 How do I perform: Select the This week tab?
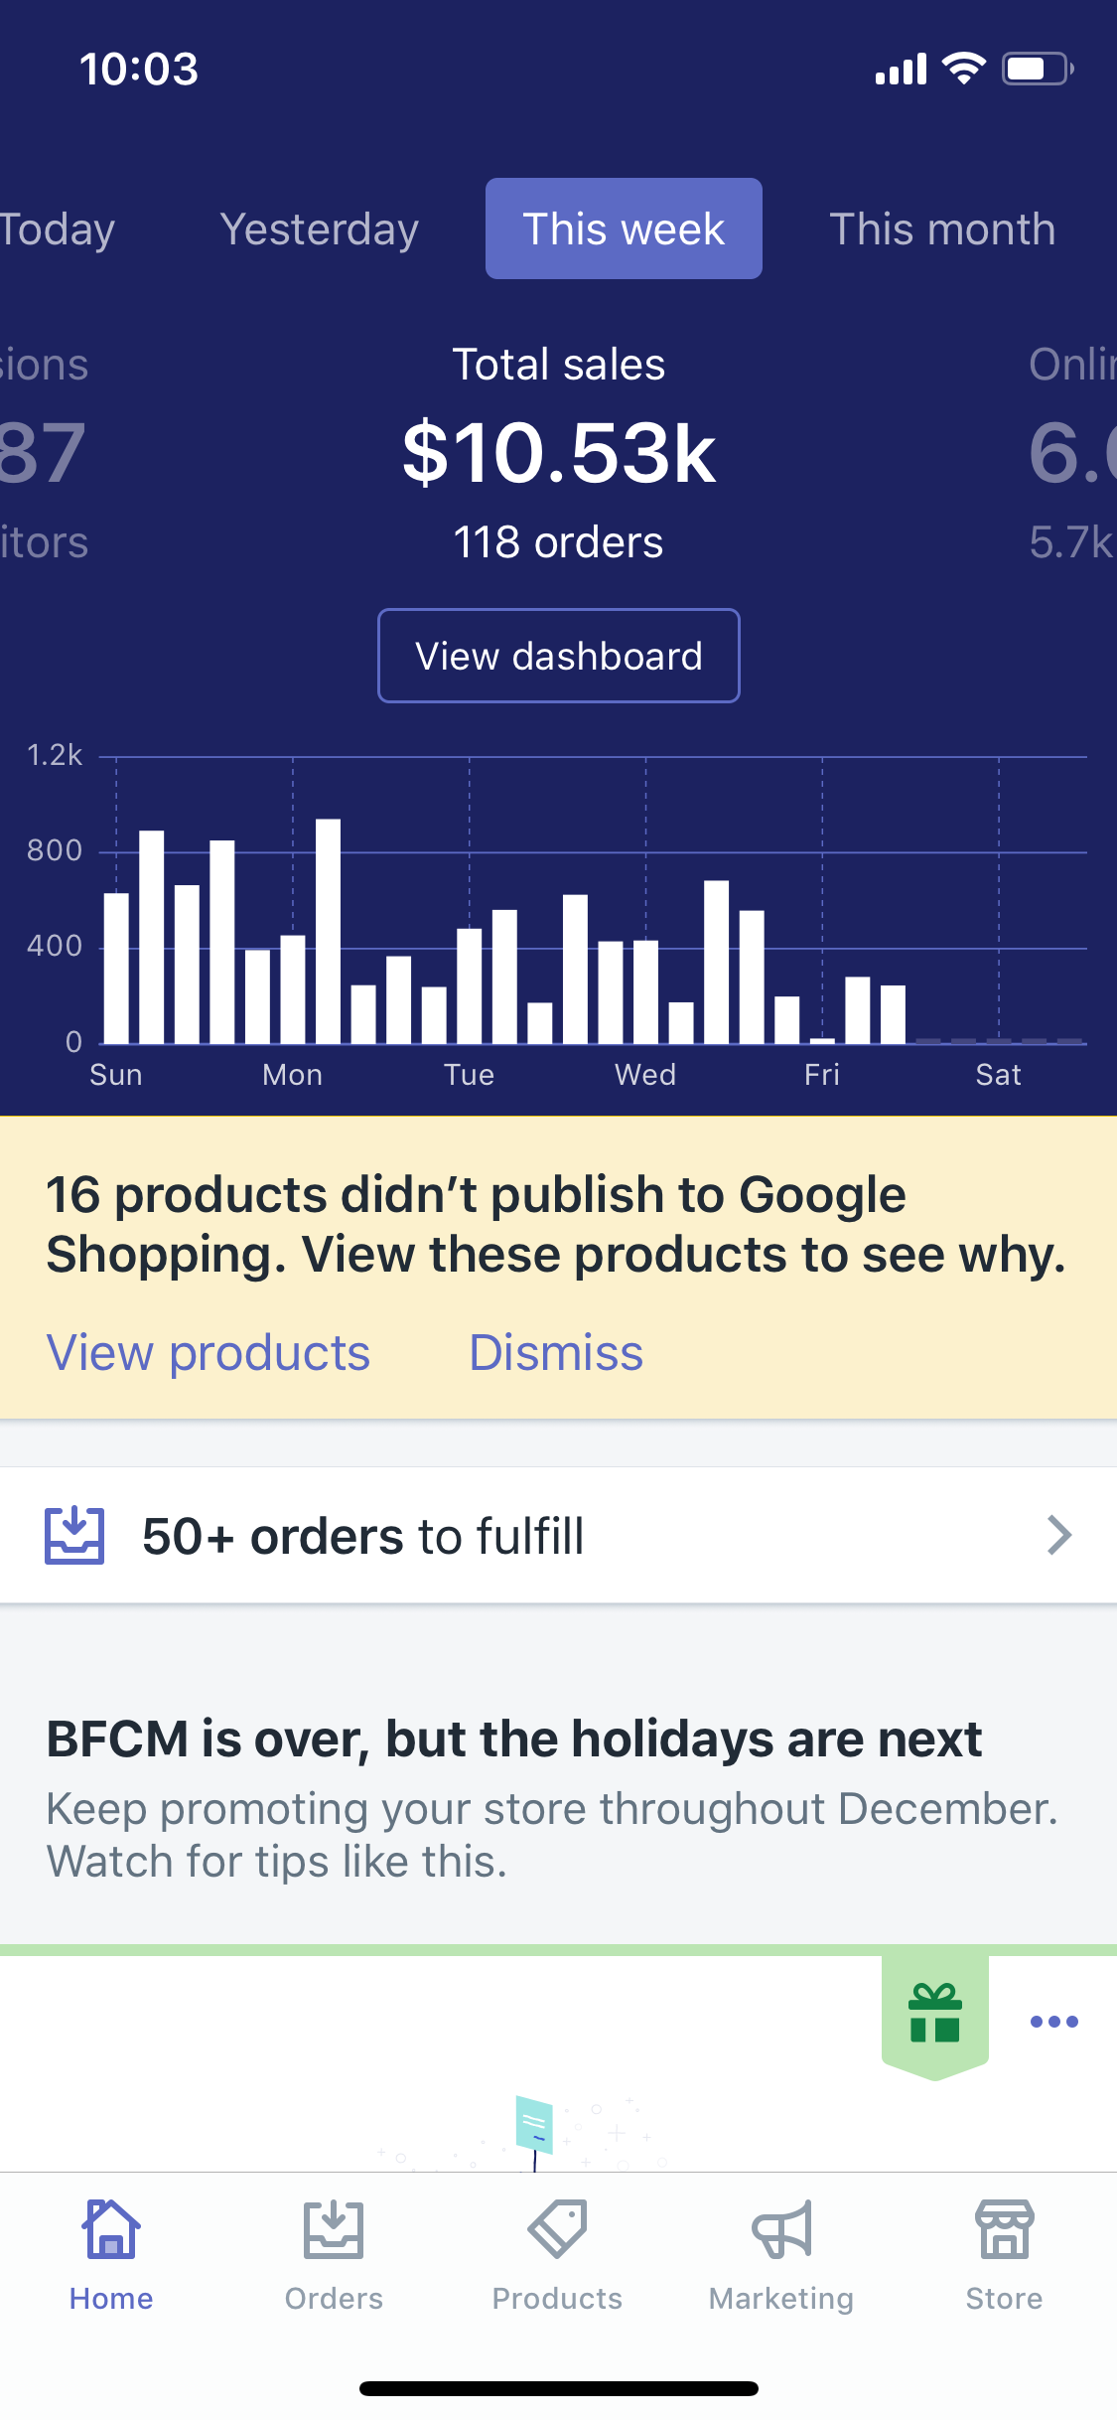coord(624,229)
